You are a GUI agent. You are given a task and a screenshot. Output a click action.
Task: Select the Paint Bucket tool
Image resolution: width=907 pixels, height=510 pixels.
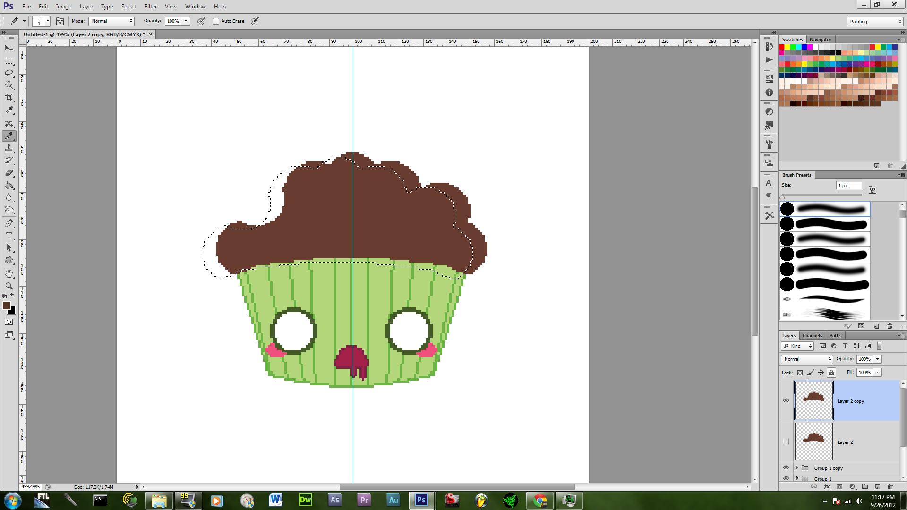(x=9, y=185)
